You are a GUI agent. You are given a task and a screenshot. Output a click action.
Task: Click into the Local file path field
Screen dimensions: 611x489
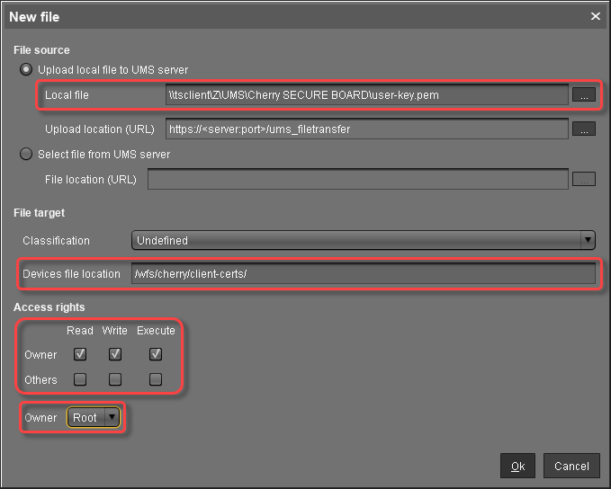click(x=366, y=94)
